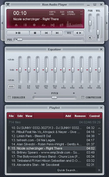Close the Playlist panel
This screenshot has width=109, height=177.
point(101,108)
